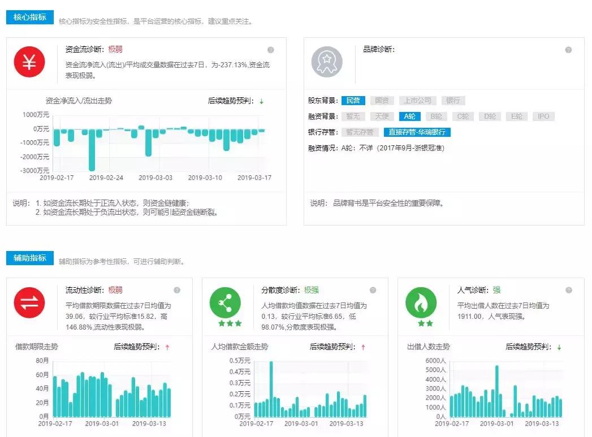This screenshot has width=592, height=437.
Task: Select the 民营 shareholder background tag
Action: [x=353, y=100]
